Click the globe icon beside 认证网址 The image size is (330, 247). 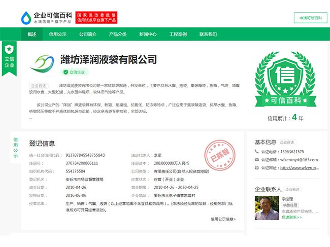(x=256, y=168)
